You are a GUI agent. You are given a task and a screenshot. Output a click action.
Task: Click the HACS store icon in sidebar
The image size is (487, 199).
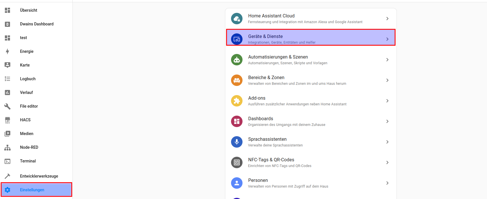coord(7,120)
